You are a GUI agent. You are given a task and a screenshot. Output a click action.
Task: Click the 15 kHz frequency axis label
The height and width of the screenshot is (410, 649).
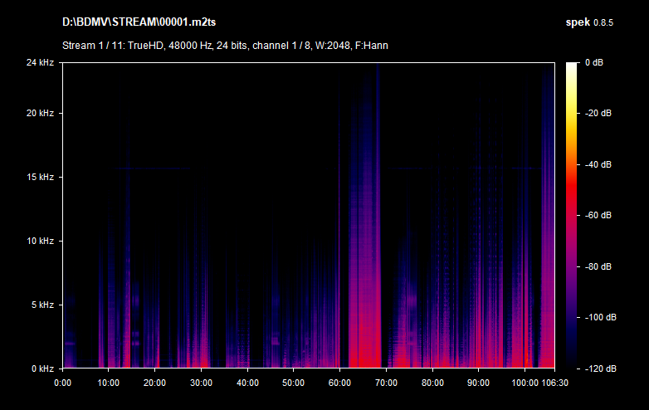pyautogui.click(x=39, y=178)
